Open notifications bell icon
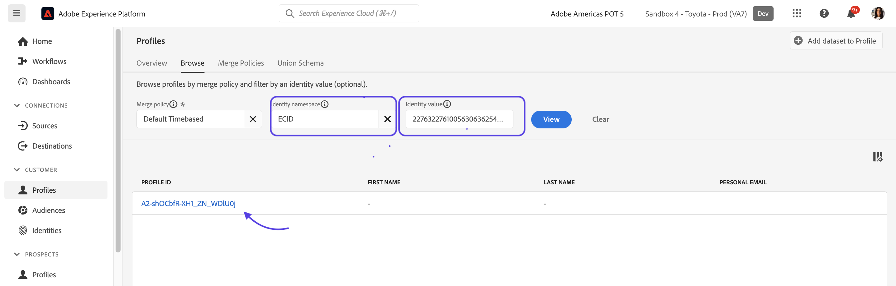 pyautogui.click(x=851, y=14)
